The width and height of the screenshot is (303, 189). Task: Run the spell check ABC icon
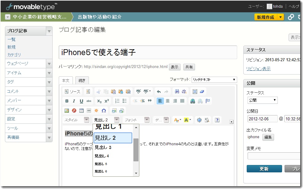point(138,91)
